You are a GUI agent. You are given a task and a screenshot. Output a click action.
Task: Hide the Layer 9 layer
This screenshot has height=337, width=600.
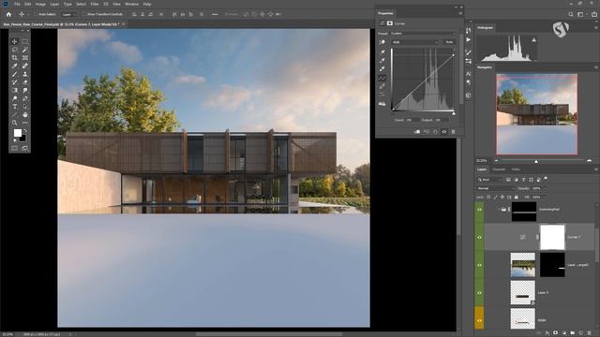479,293
